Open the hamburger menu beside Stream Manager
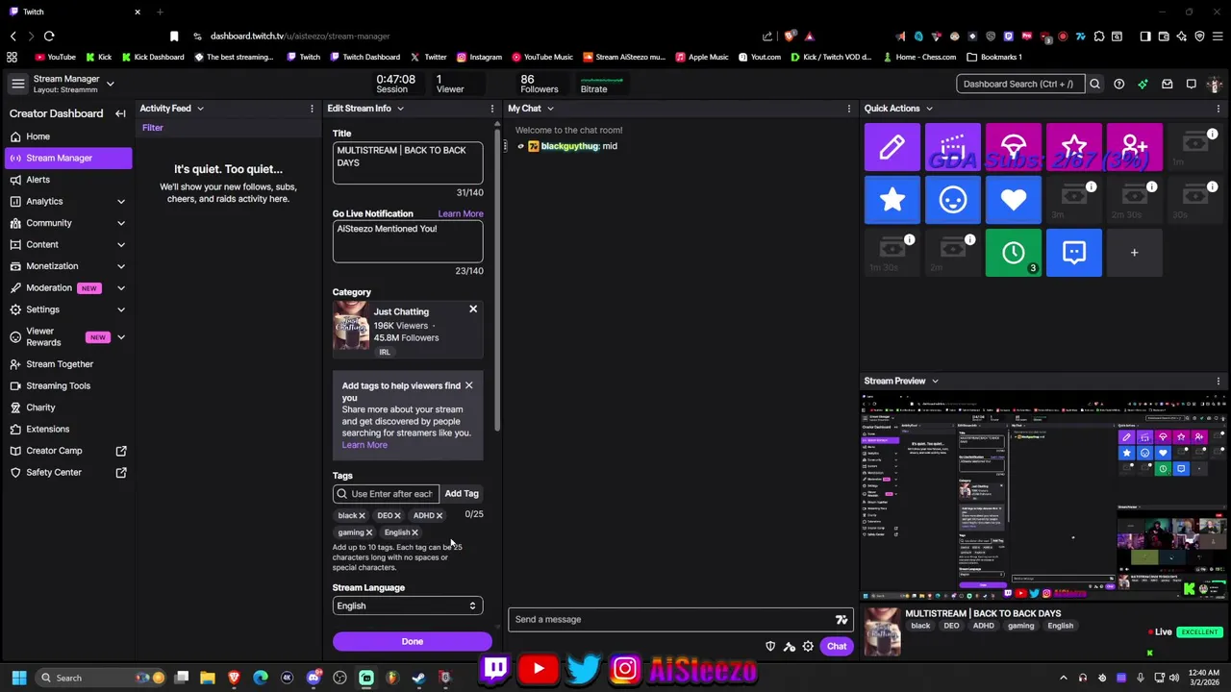Image resolution: width=1231 pixels, height=692 pixels. [17, 84]
